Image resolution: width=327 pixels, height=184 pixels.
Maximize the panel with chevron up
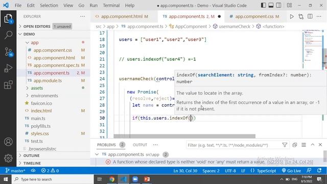(x=312, y=145)
